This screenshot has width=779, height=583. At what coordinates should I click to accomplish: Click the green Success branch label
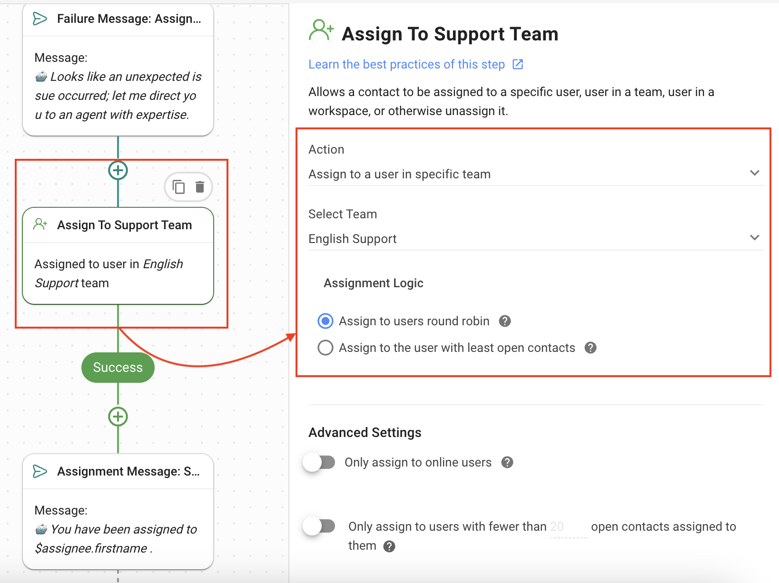coord(118,368)
